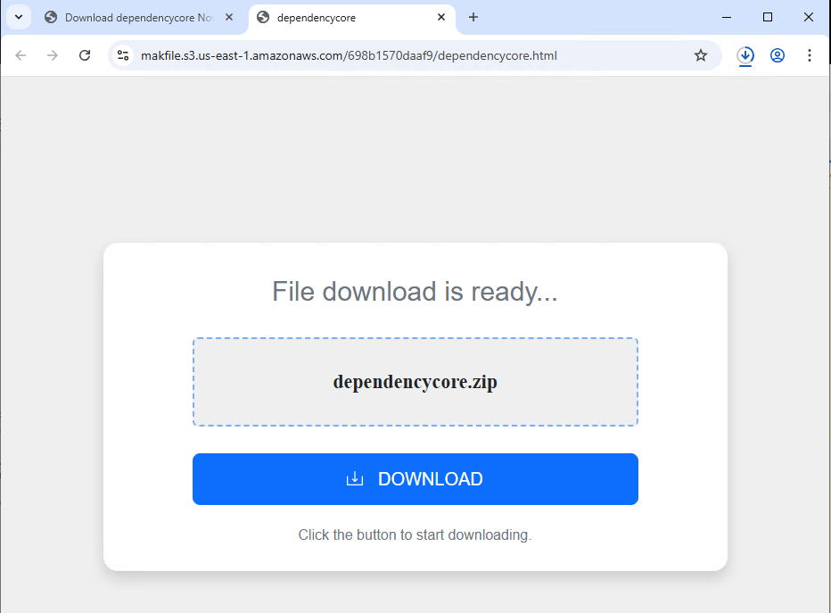Click the browser profile avatar icon
The image size is (831, 613).
[778, 55]
